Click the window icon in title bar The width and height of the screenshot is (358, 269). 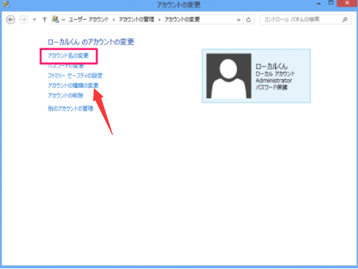[6, 4]
